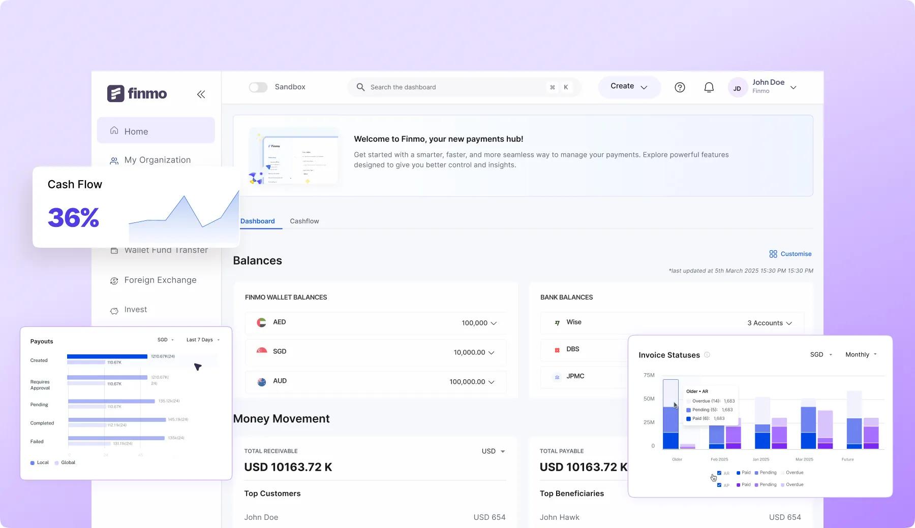The image size is (915, 528).
Task: Uncheck the AR legend checkbox
Action: (x=719, y=473)
